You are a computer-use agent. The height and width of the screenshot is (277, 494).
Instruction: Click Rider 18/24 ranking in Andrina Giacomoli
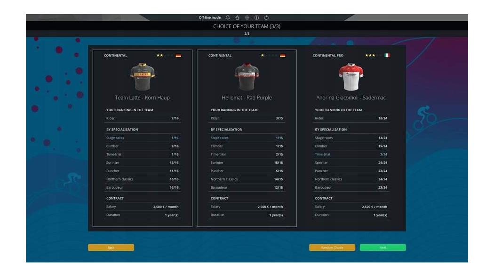pyautogui.click(x=351, y=118)
